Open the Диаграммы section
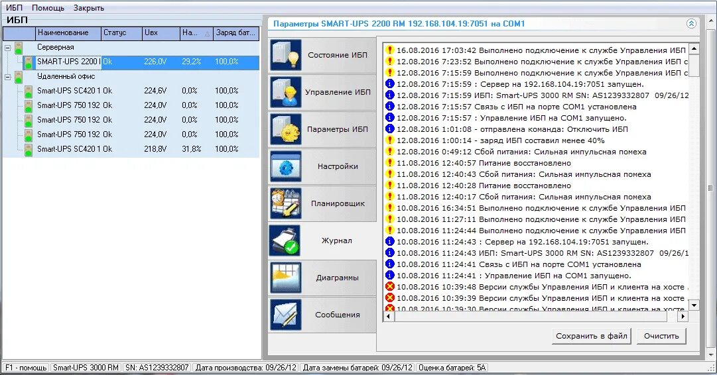 (x=322, y=278)
